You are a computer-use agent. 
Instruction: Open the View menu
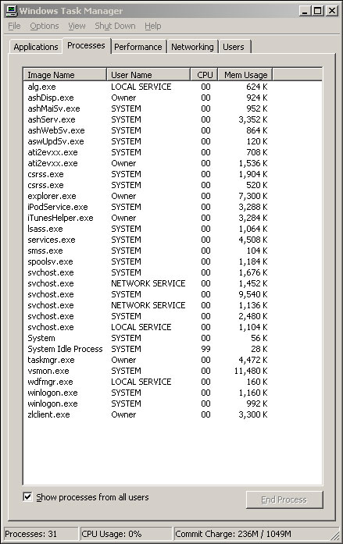[x=77, y=26]
